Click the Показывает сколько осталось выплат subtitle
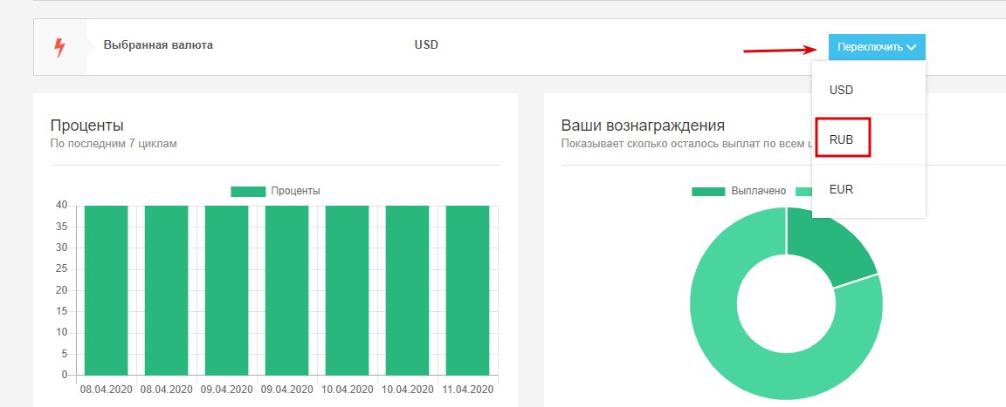Viewport: 1006px width, 407px height. tap(686, 144)
